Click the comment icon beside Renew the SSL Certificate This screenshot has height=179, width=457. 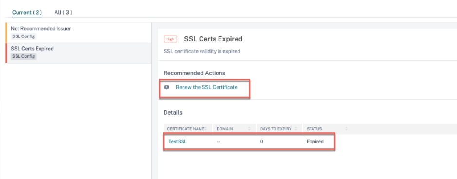(x=167, y=87)
